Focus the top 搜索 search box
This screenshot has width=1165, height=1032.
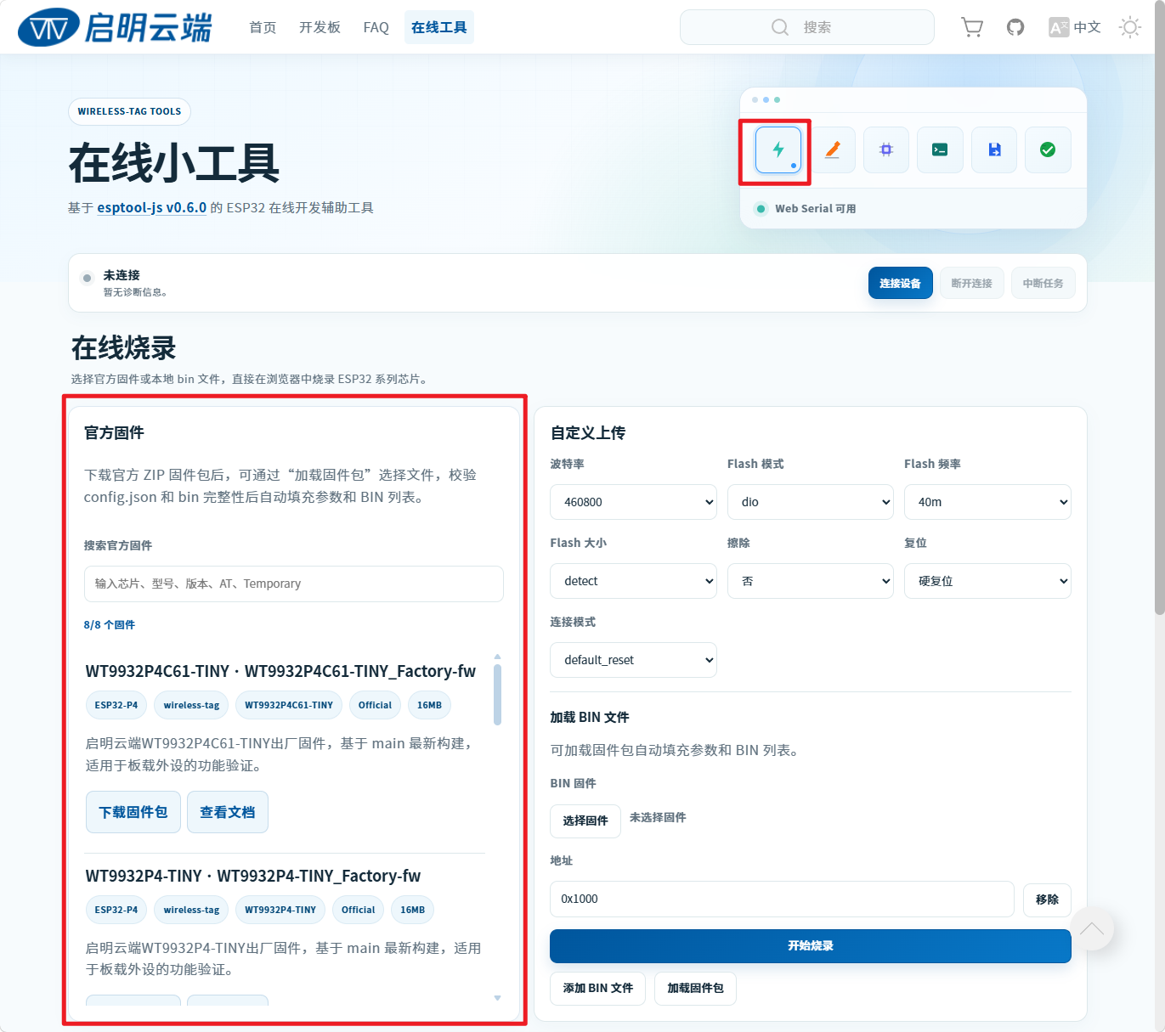(807, 27)
